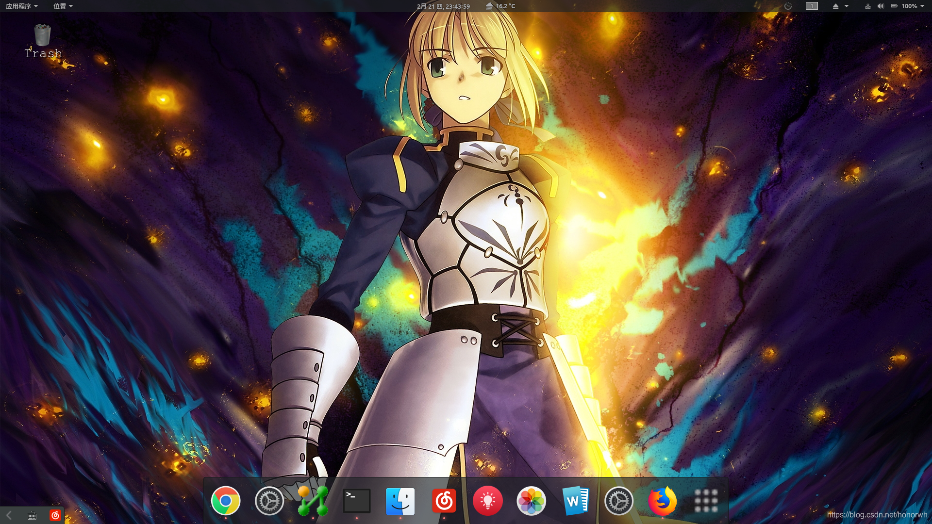Screen dimensions: 932x524
Task: Open Google Chrome from the dock
Action: 226,501
